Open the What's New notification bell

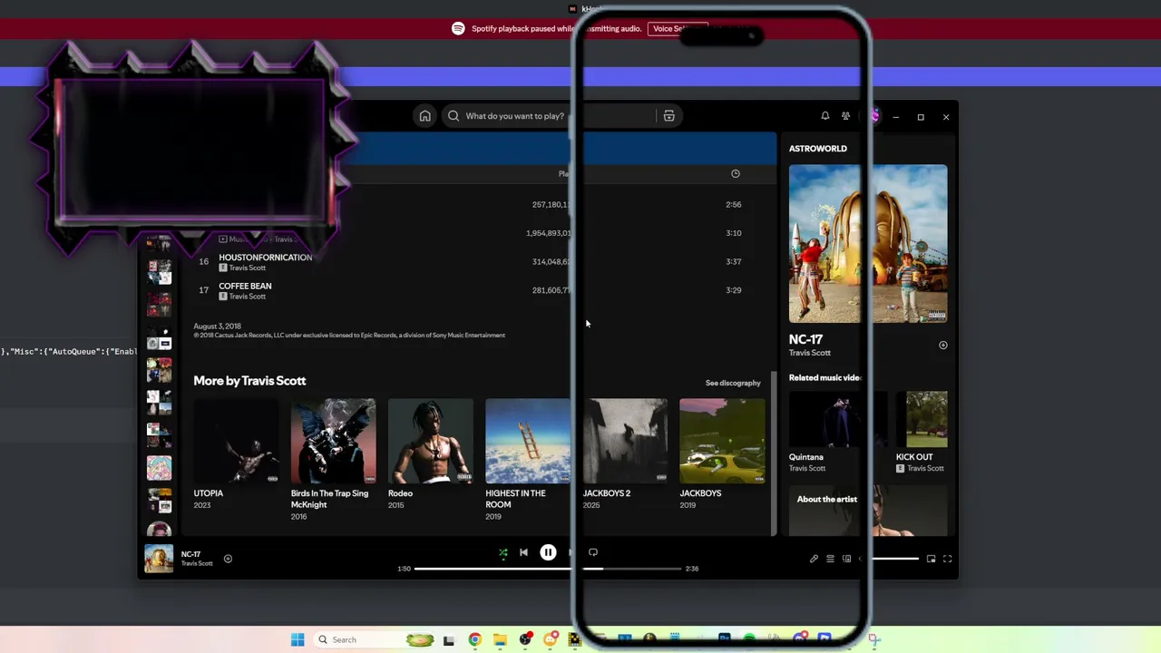[x=824, y=116]
